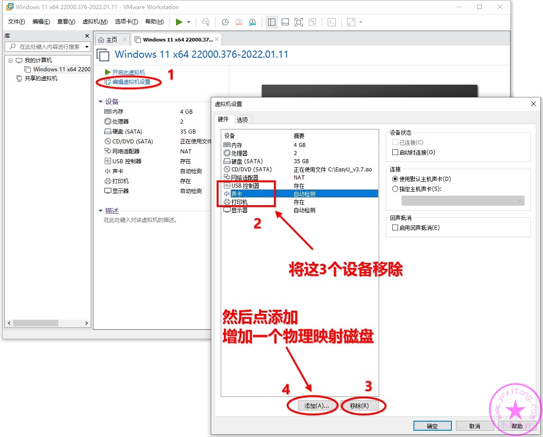Click the Unity mode toolbar icon
The image size is (543, 437).
pyautogui.click(x=312, y=22)
